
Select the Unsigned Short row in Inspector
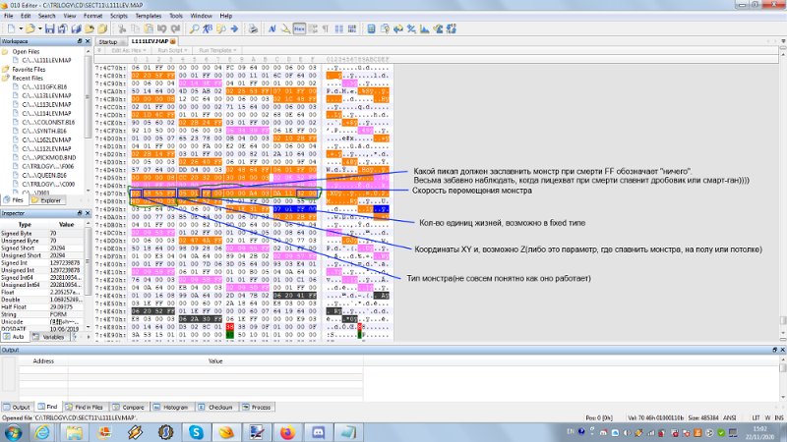coord(41,255)
